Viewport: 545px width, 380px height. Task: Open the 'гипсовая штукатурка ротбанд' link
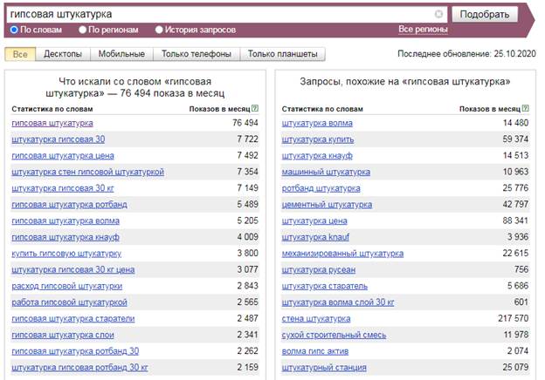(x=70, y=205)
